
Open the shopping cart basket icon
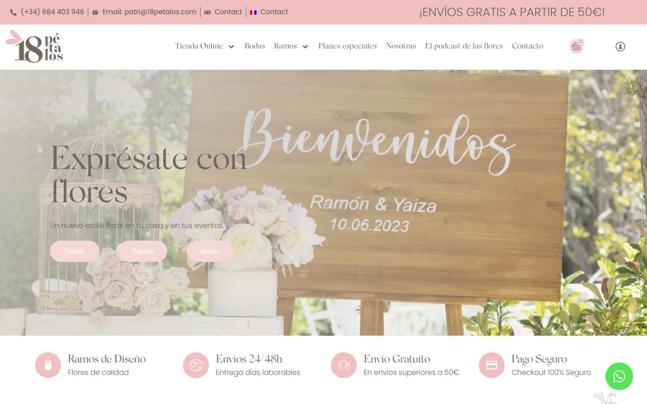pos(576,46)
